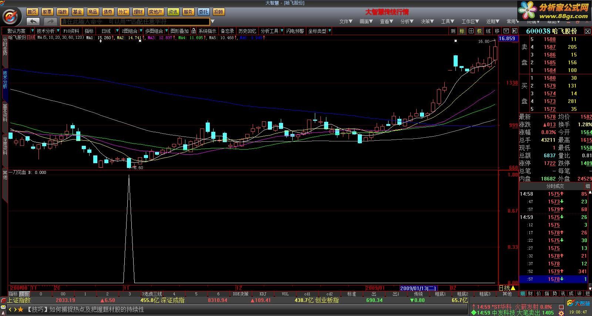Click the star favorite icon in the news ticker

tap(21, 309)
